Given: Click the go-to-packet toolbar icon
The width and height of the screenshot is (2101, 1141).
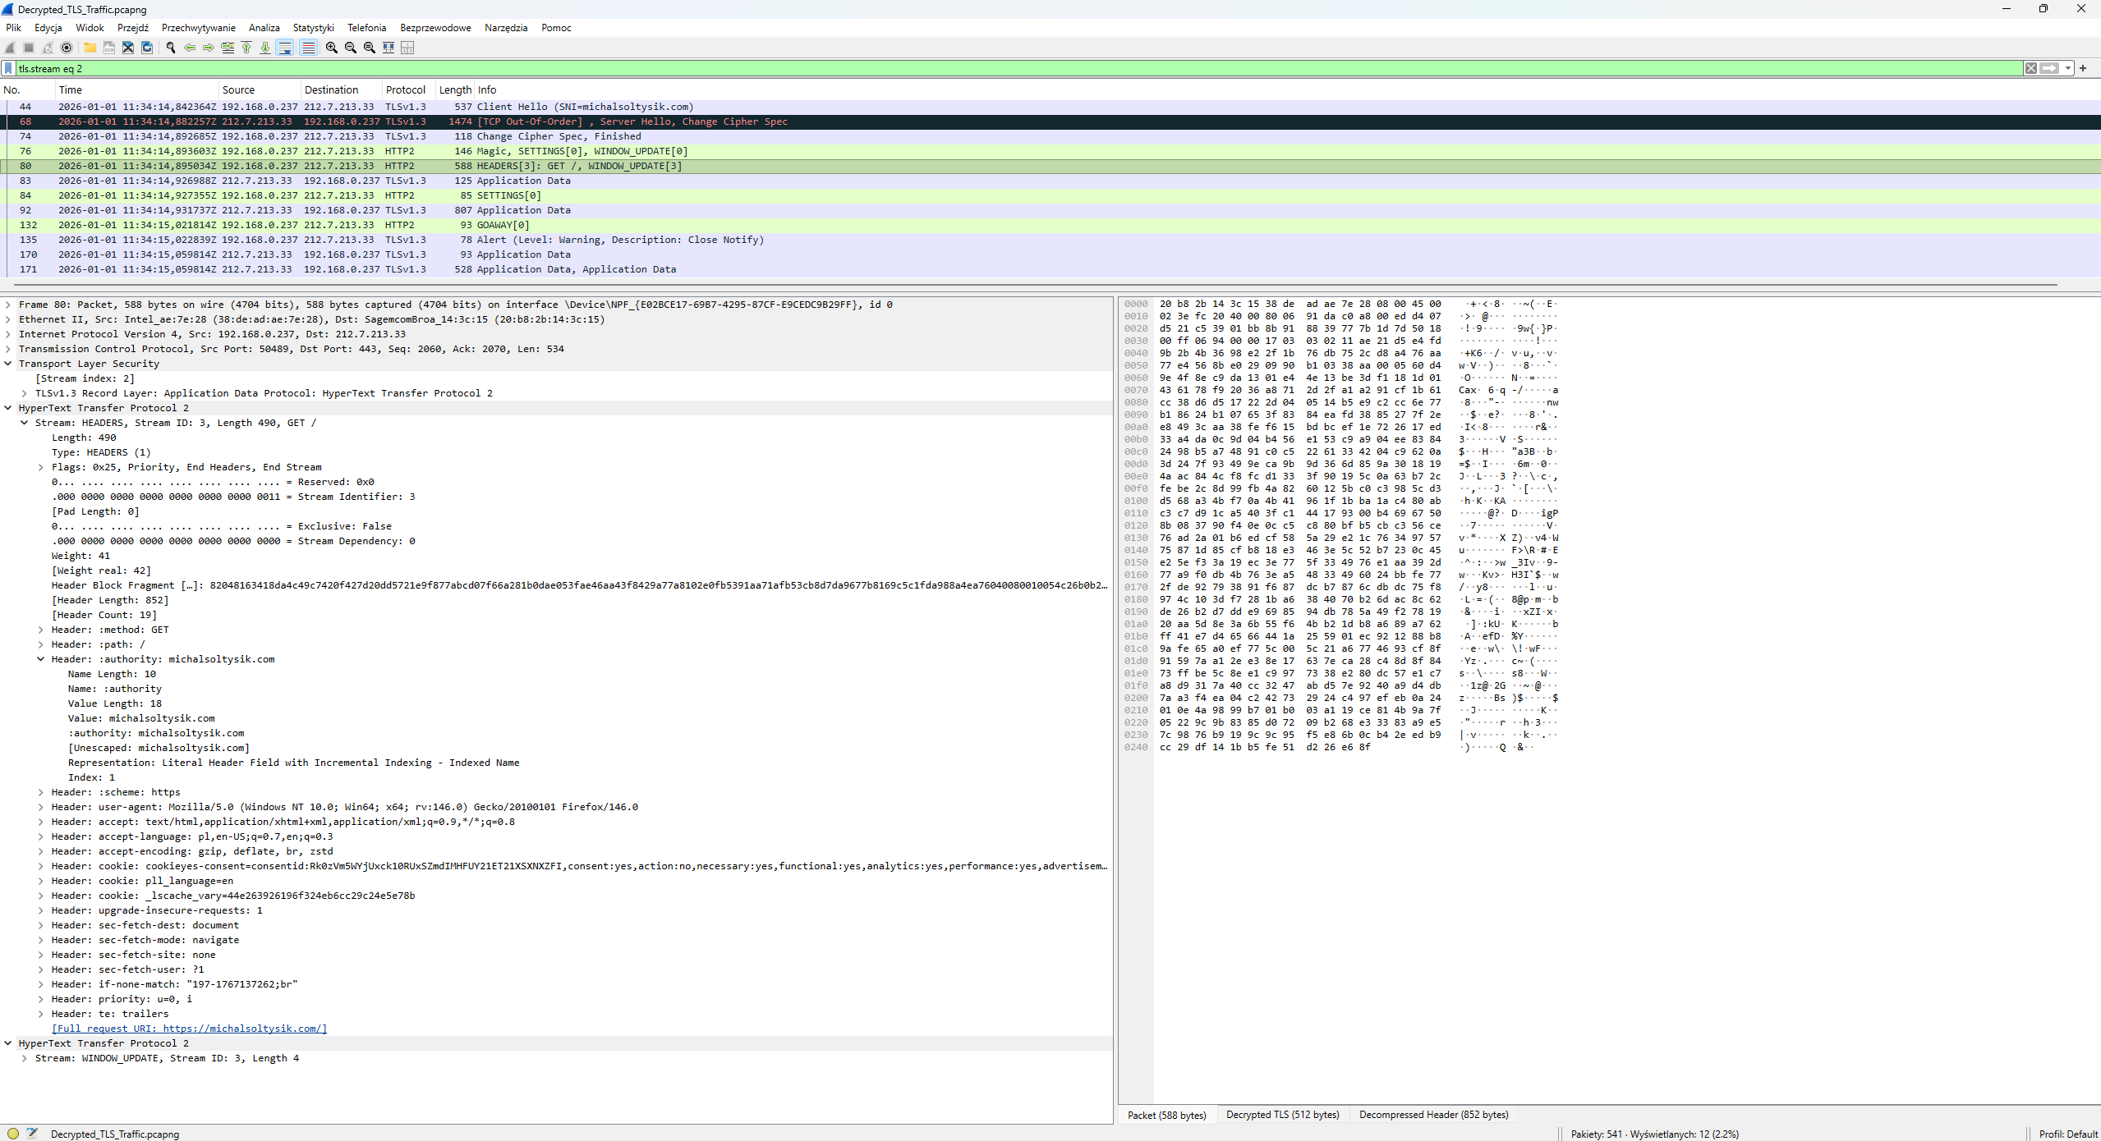Looking at the screenshot, I should (228, 48).
